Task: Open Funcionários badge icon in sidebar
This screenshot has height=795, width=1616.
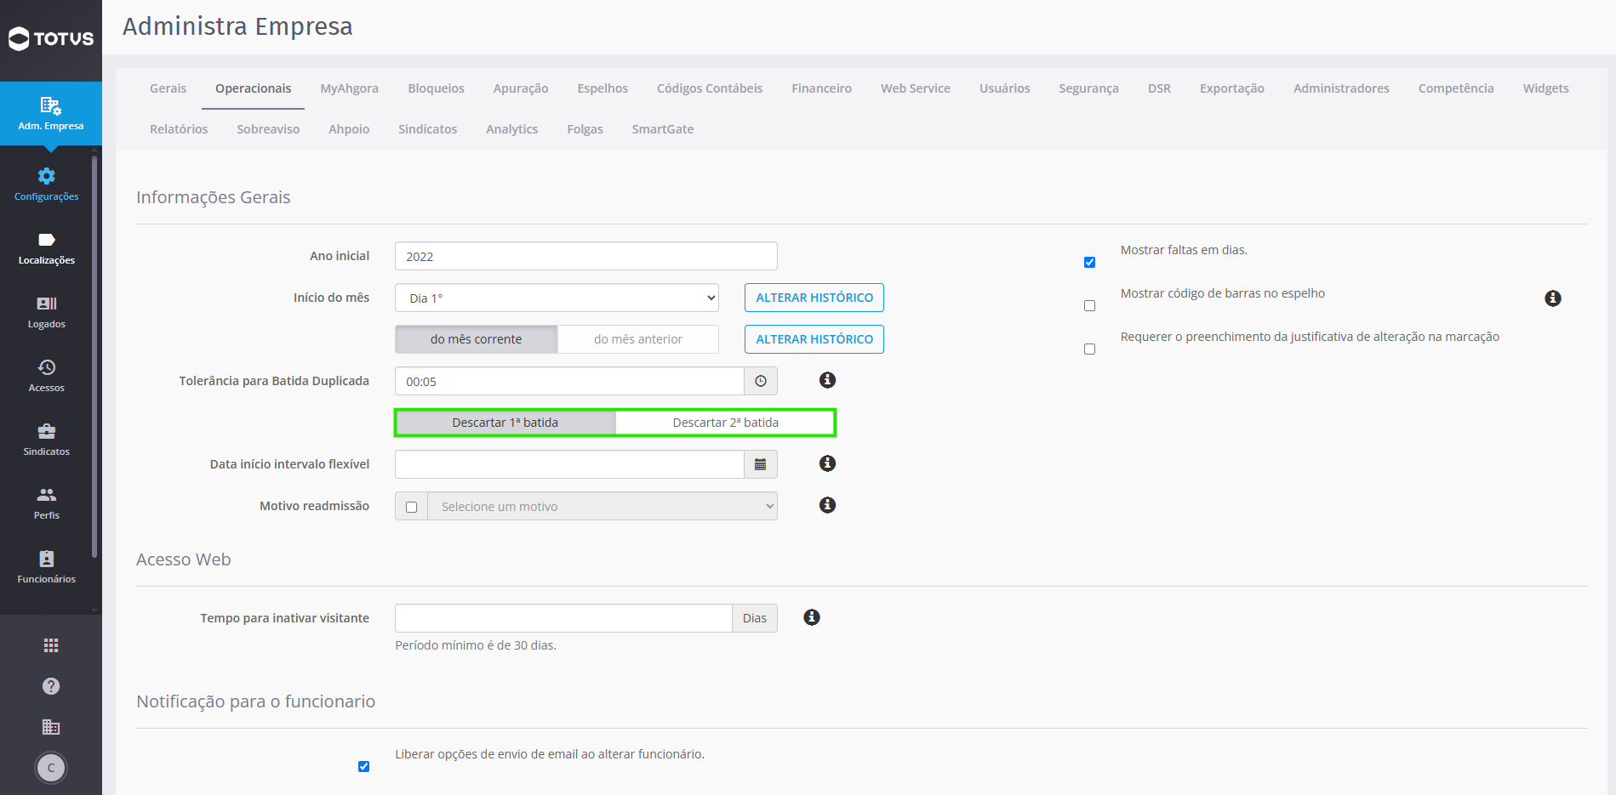Action: coord(47,559)
